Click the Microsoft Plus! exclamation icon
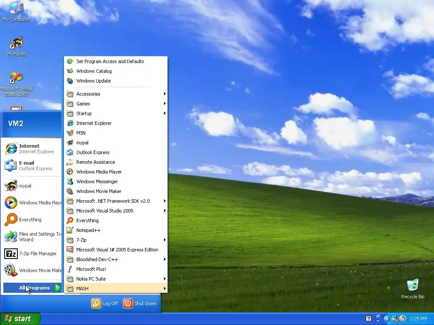Image resolution: width=434 pixels, height=325 pixels. tap(70, 269)
